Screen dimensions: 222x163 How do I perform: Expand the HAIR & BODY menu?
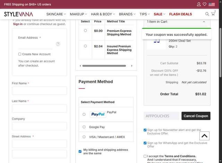pyautogui.click(x=103, y=14)
